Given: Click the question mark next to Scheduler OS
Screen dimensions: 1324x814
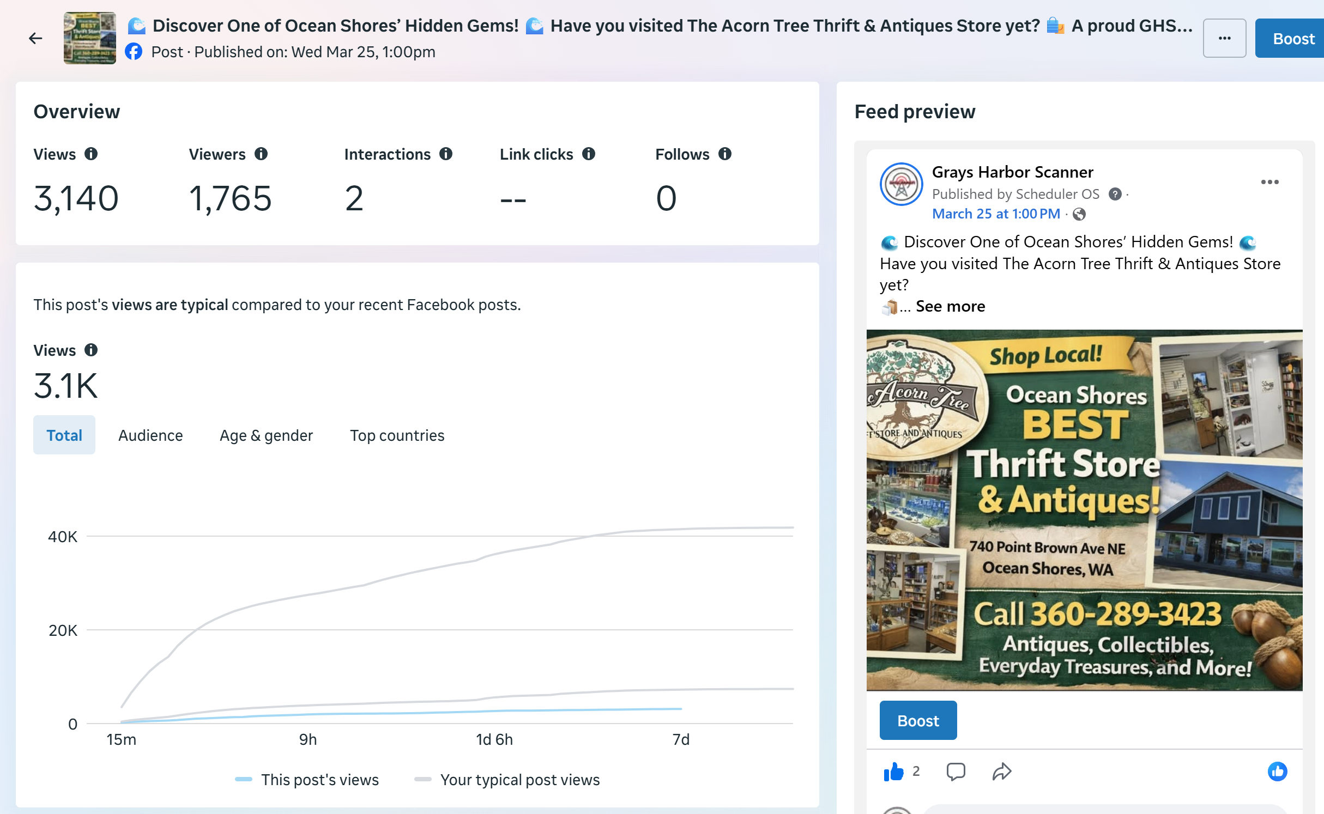Looking at the screenshot, I should [1115, 195].
